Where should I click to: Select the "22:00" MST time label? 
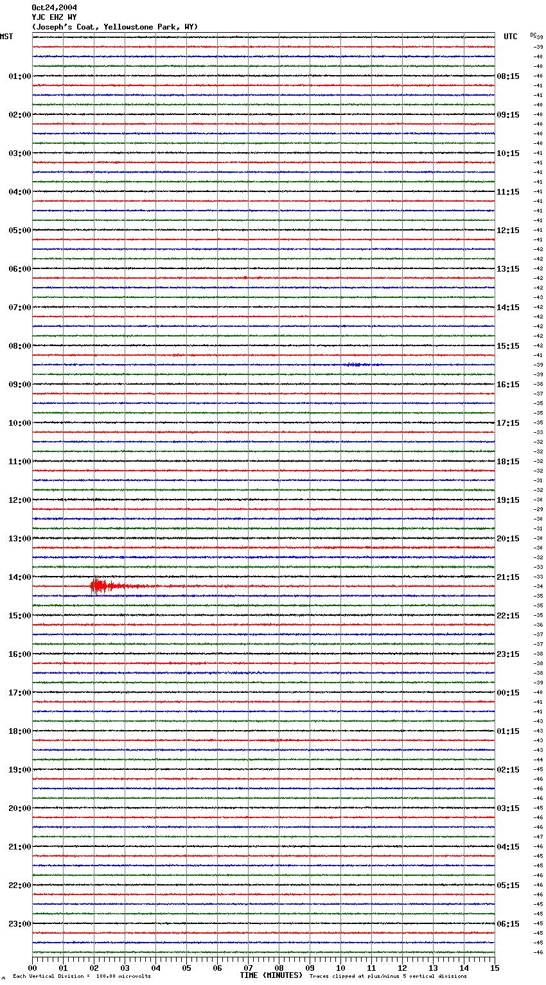pos(20,885)
